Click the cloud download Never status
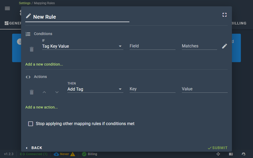The height and width of the screenshot is (158, 253). 61,154
